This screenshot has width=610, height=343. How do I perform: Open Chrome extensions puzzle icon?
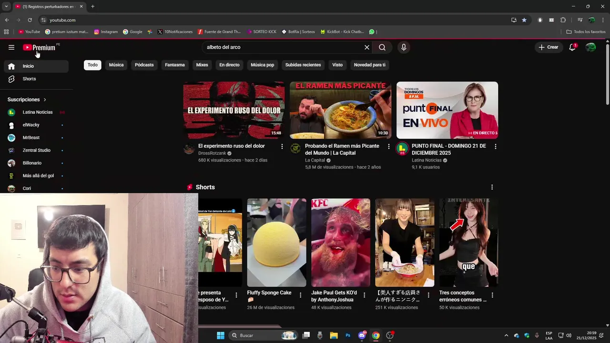[563, 20]
